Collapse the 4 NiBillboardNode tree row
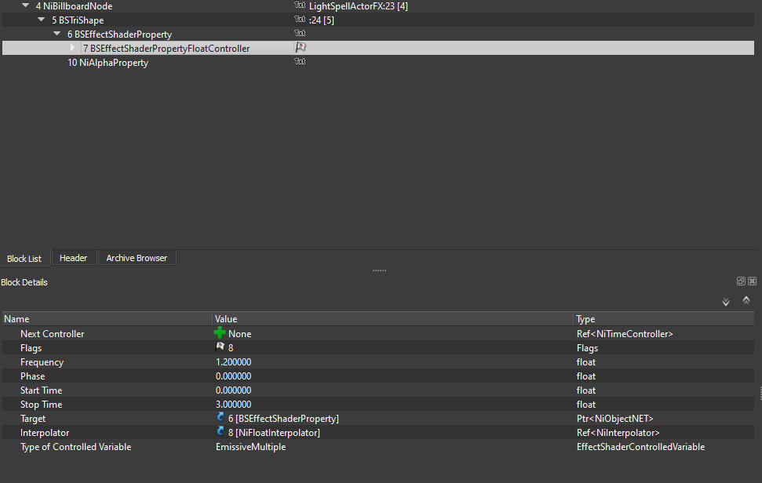 (26, 5)
